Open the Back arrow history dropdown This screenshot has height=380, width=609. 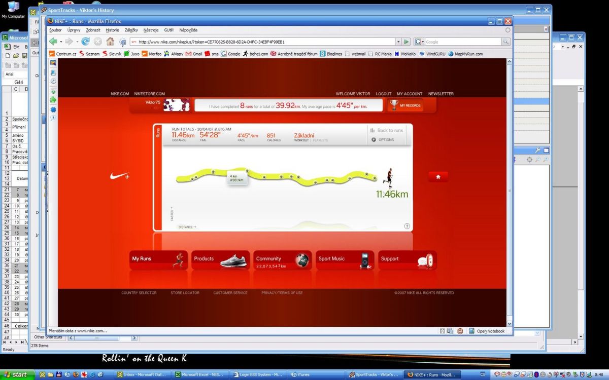61,42
